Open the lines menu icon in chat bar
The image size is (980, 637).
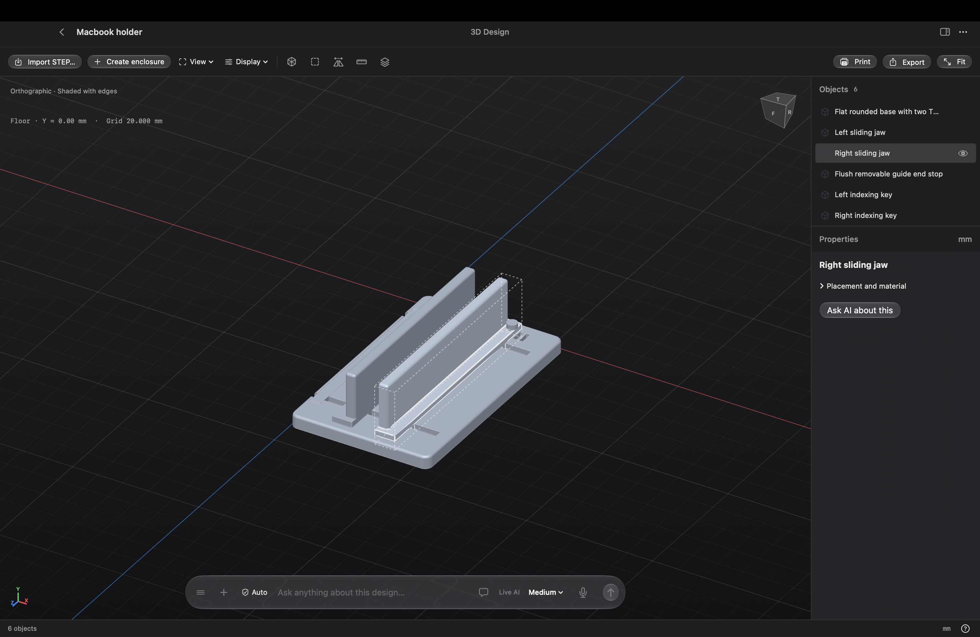click(201, 592)
